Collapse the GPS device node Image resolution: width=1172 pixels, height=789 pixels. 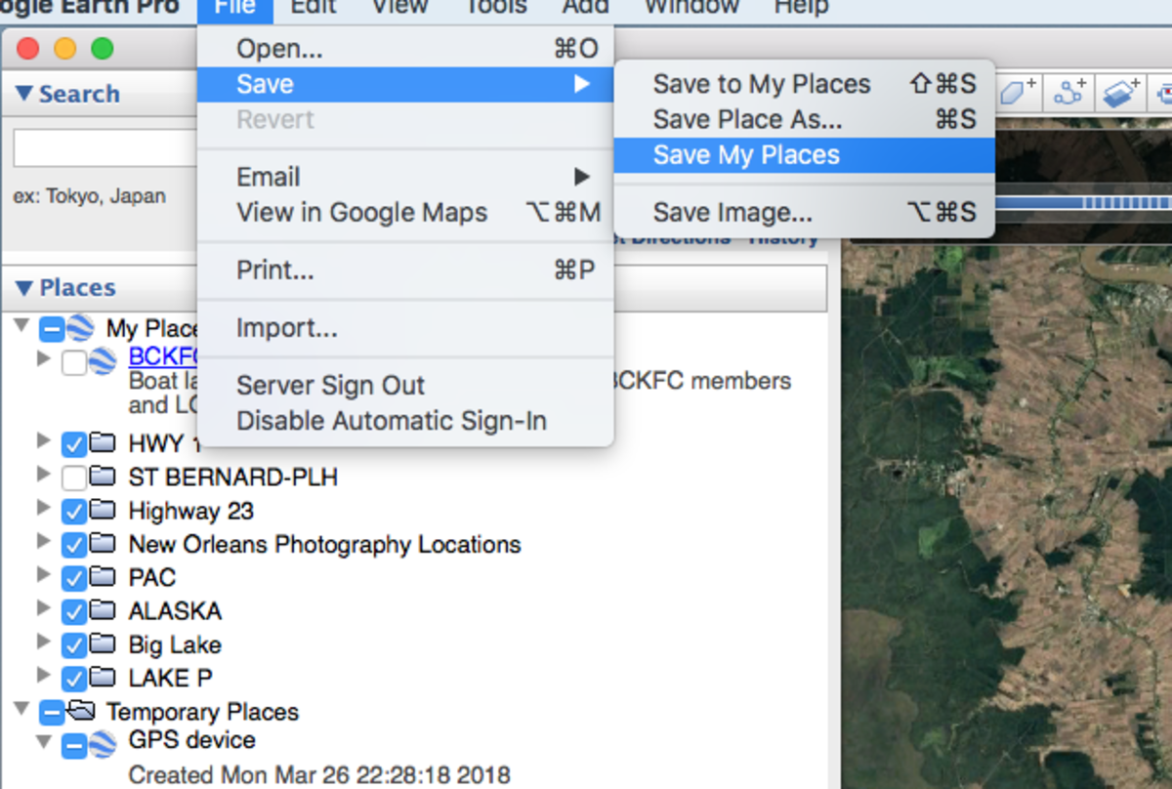click(44, 742)
